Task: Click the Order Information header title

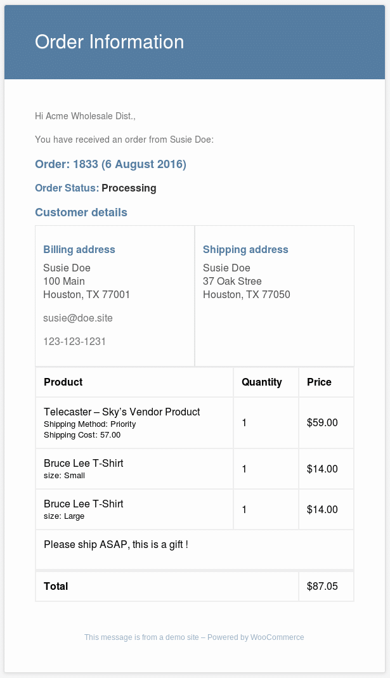Action: [109, 42]
